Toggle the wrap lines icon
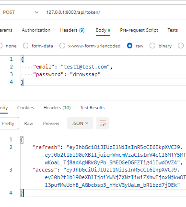Image resolution: width=186 pixels, height=207 pixels. click(103, 123)
